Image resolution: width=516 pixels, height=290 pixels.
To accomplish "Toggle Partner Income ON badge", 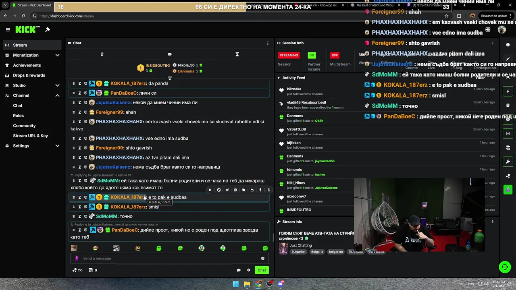I will tap(312, 55).
